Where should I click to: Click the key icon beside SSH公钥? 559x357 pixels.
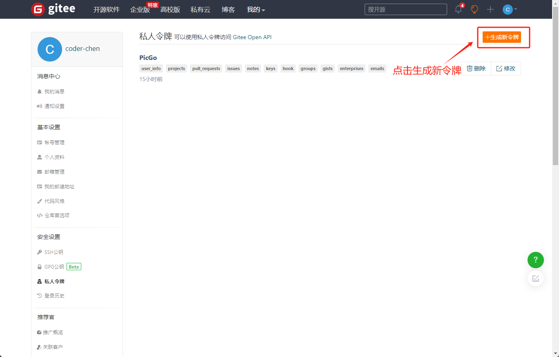(39, 252)
